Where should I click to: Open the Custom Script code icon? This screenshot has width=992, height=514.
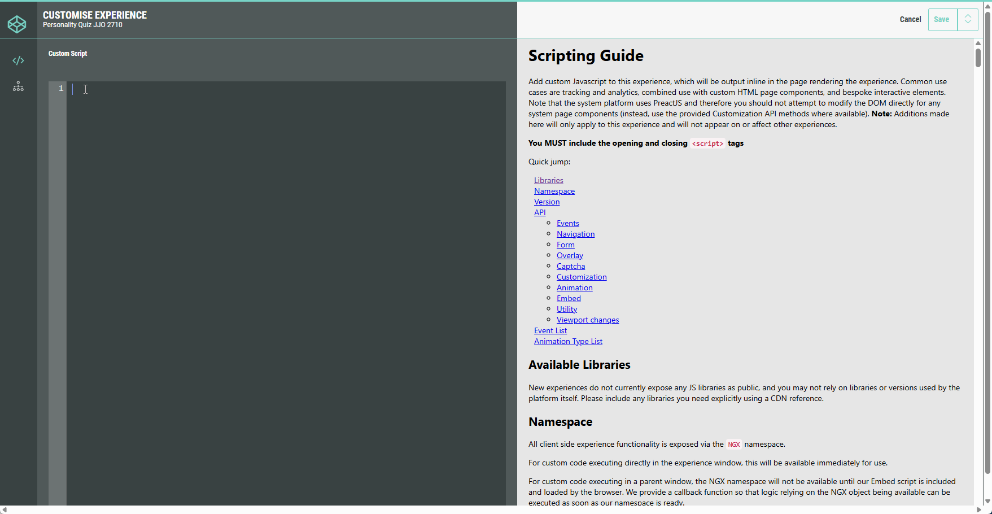click(x=18, y=60)
